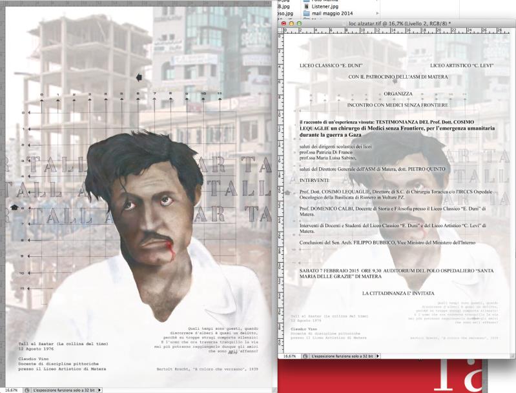
Task: Select 'mail maggio 2014' folder in Finder
Action: [x=332, y=14]
